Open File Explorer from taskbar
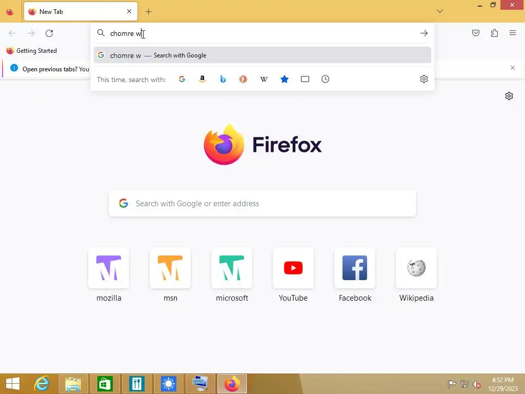525x394 pixels. click(x=73, y=384)
